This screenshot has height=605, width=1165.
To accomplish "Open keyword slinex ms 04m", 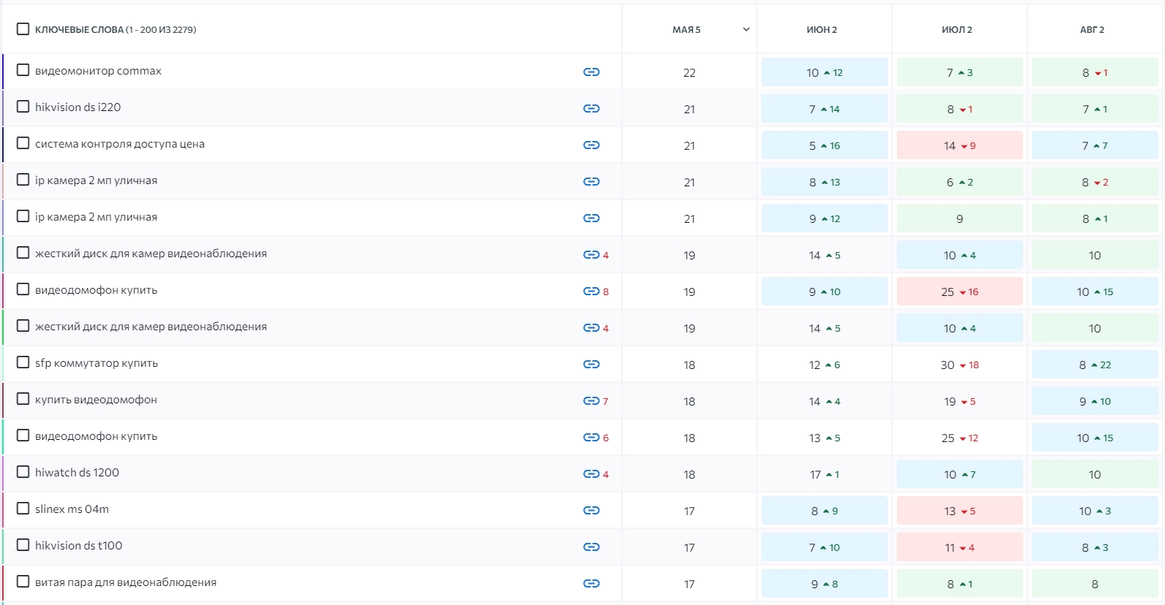I will pyautogui.click(x=72, y=509).
